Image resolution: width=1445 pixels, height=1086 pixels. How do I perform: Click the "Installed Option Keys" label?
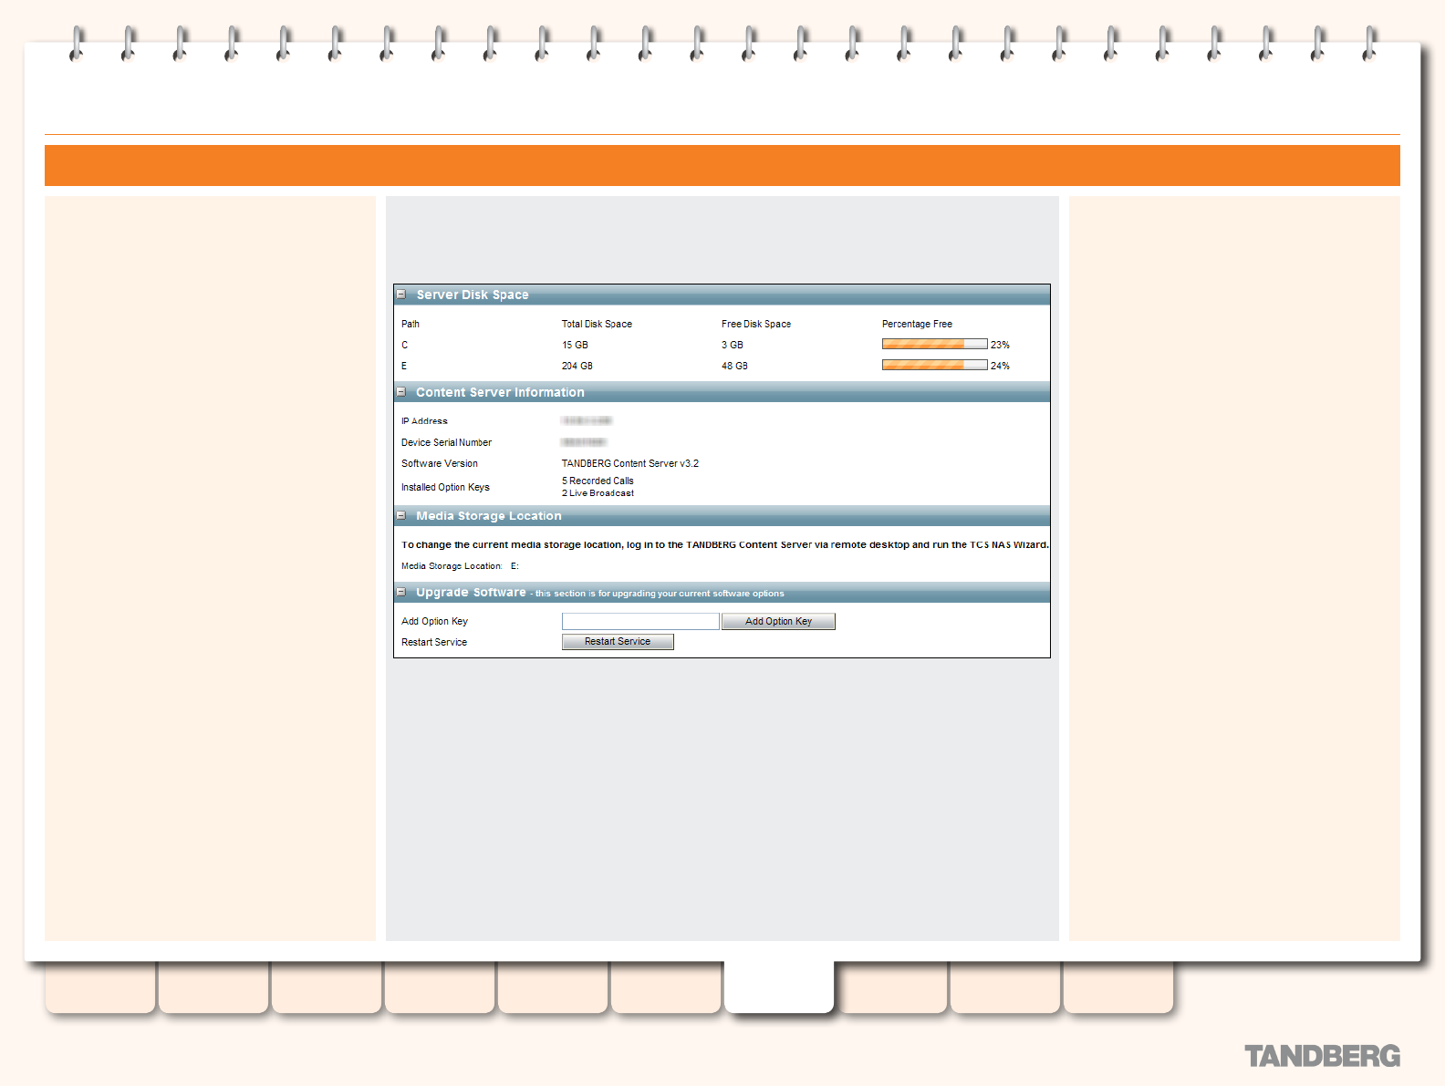445,487
